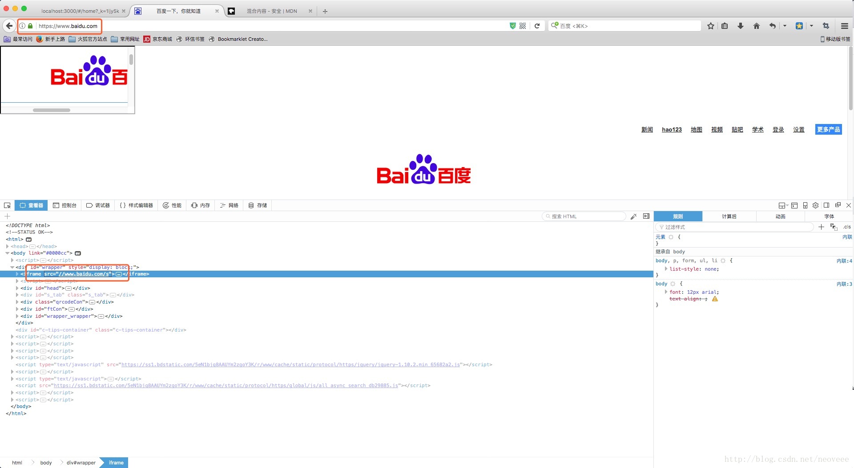Open dropdown arrow beside undo icon
This screenshot has height=468, width=854.
coord(785,26)
